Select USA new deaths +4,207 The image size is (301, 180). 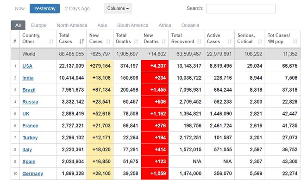158,66
